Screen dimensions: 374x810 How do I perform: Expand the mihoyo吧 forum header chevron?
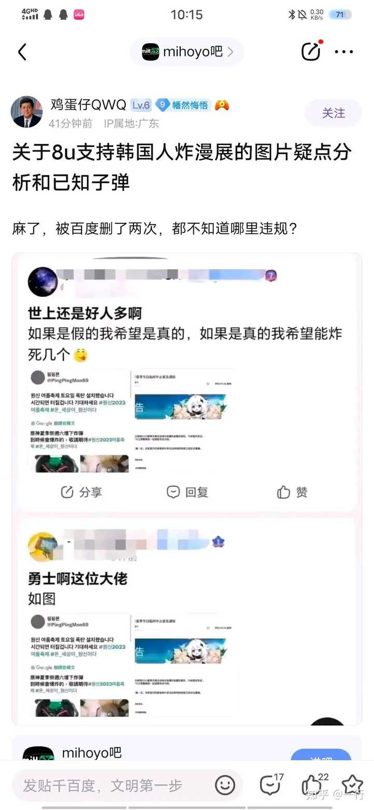point(230,52)
